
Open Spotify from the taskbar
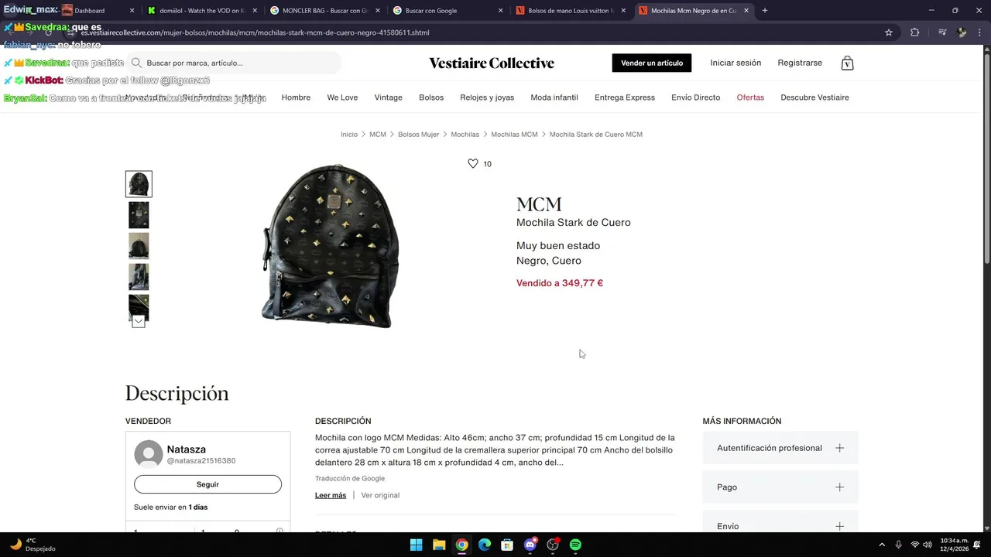[x=575, y=545]
